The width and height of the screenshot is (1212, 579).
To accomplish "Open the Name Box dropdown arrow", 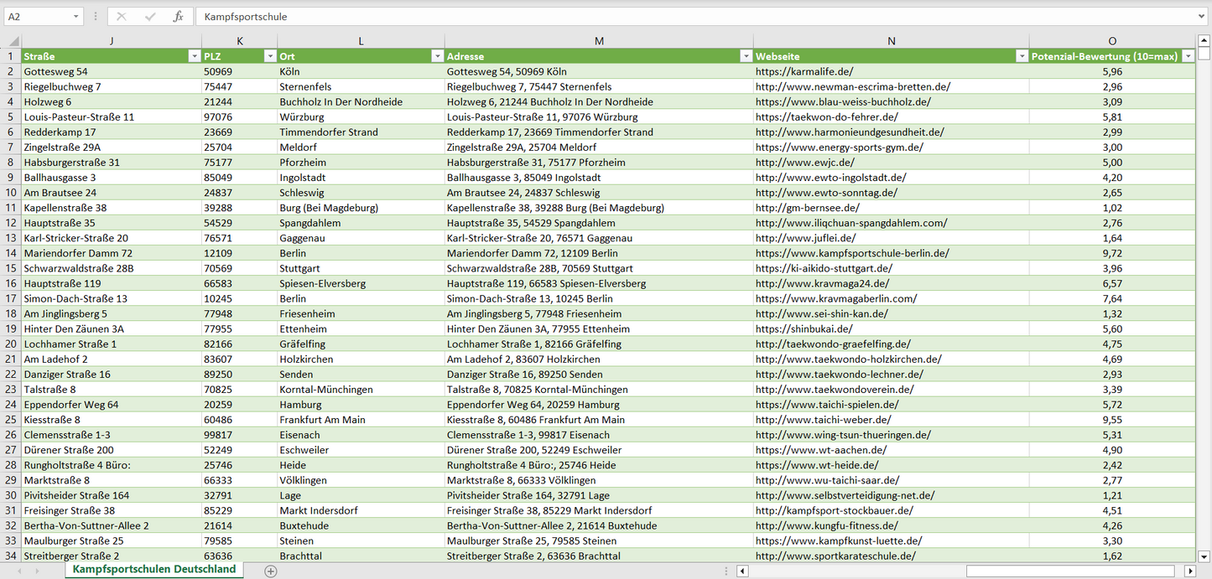I will click(x=75, y=17).
